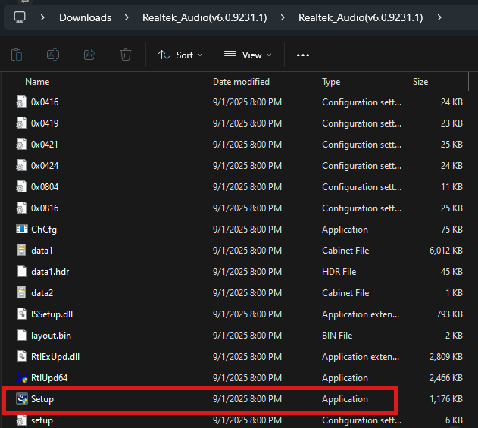Click the This PC monitor icon in breadcrumb

(x=20, y=17)
